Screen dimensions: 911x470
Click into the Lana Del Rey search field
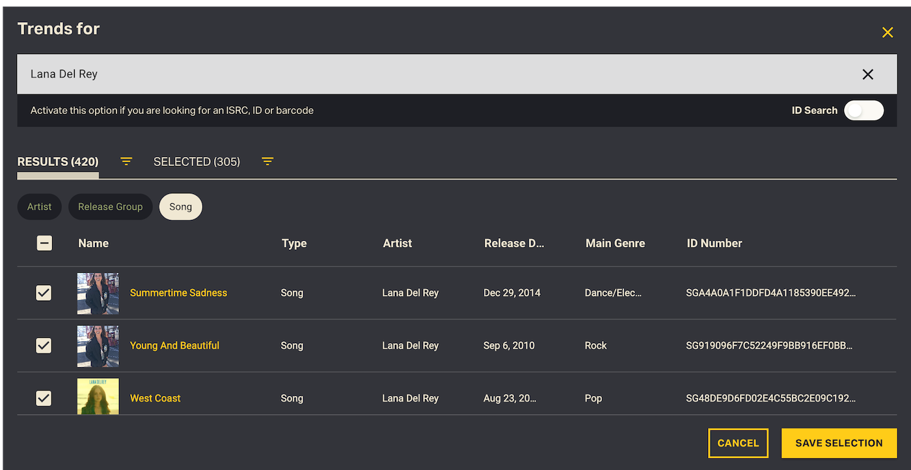pos(390,74)
